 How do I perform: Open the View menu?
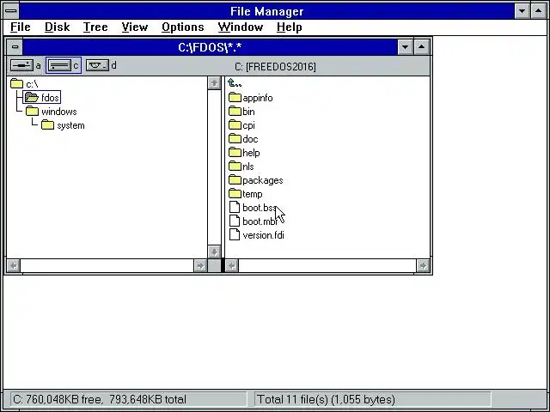(135, 27)
